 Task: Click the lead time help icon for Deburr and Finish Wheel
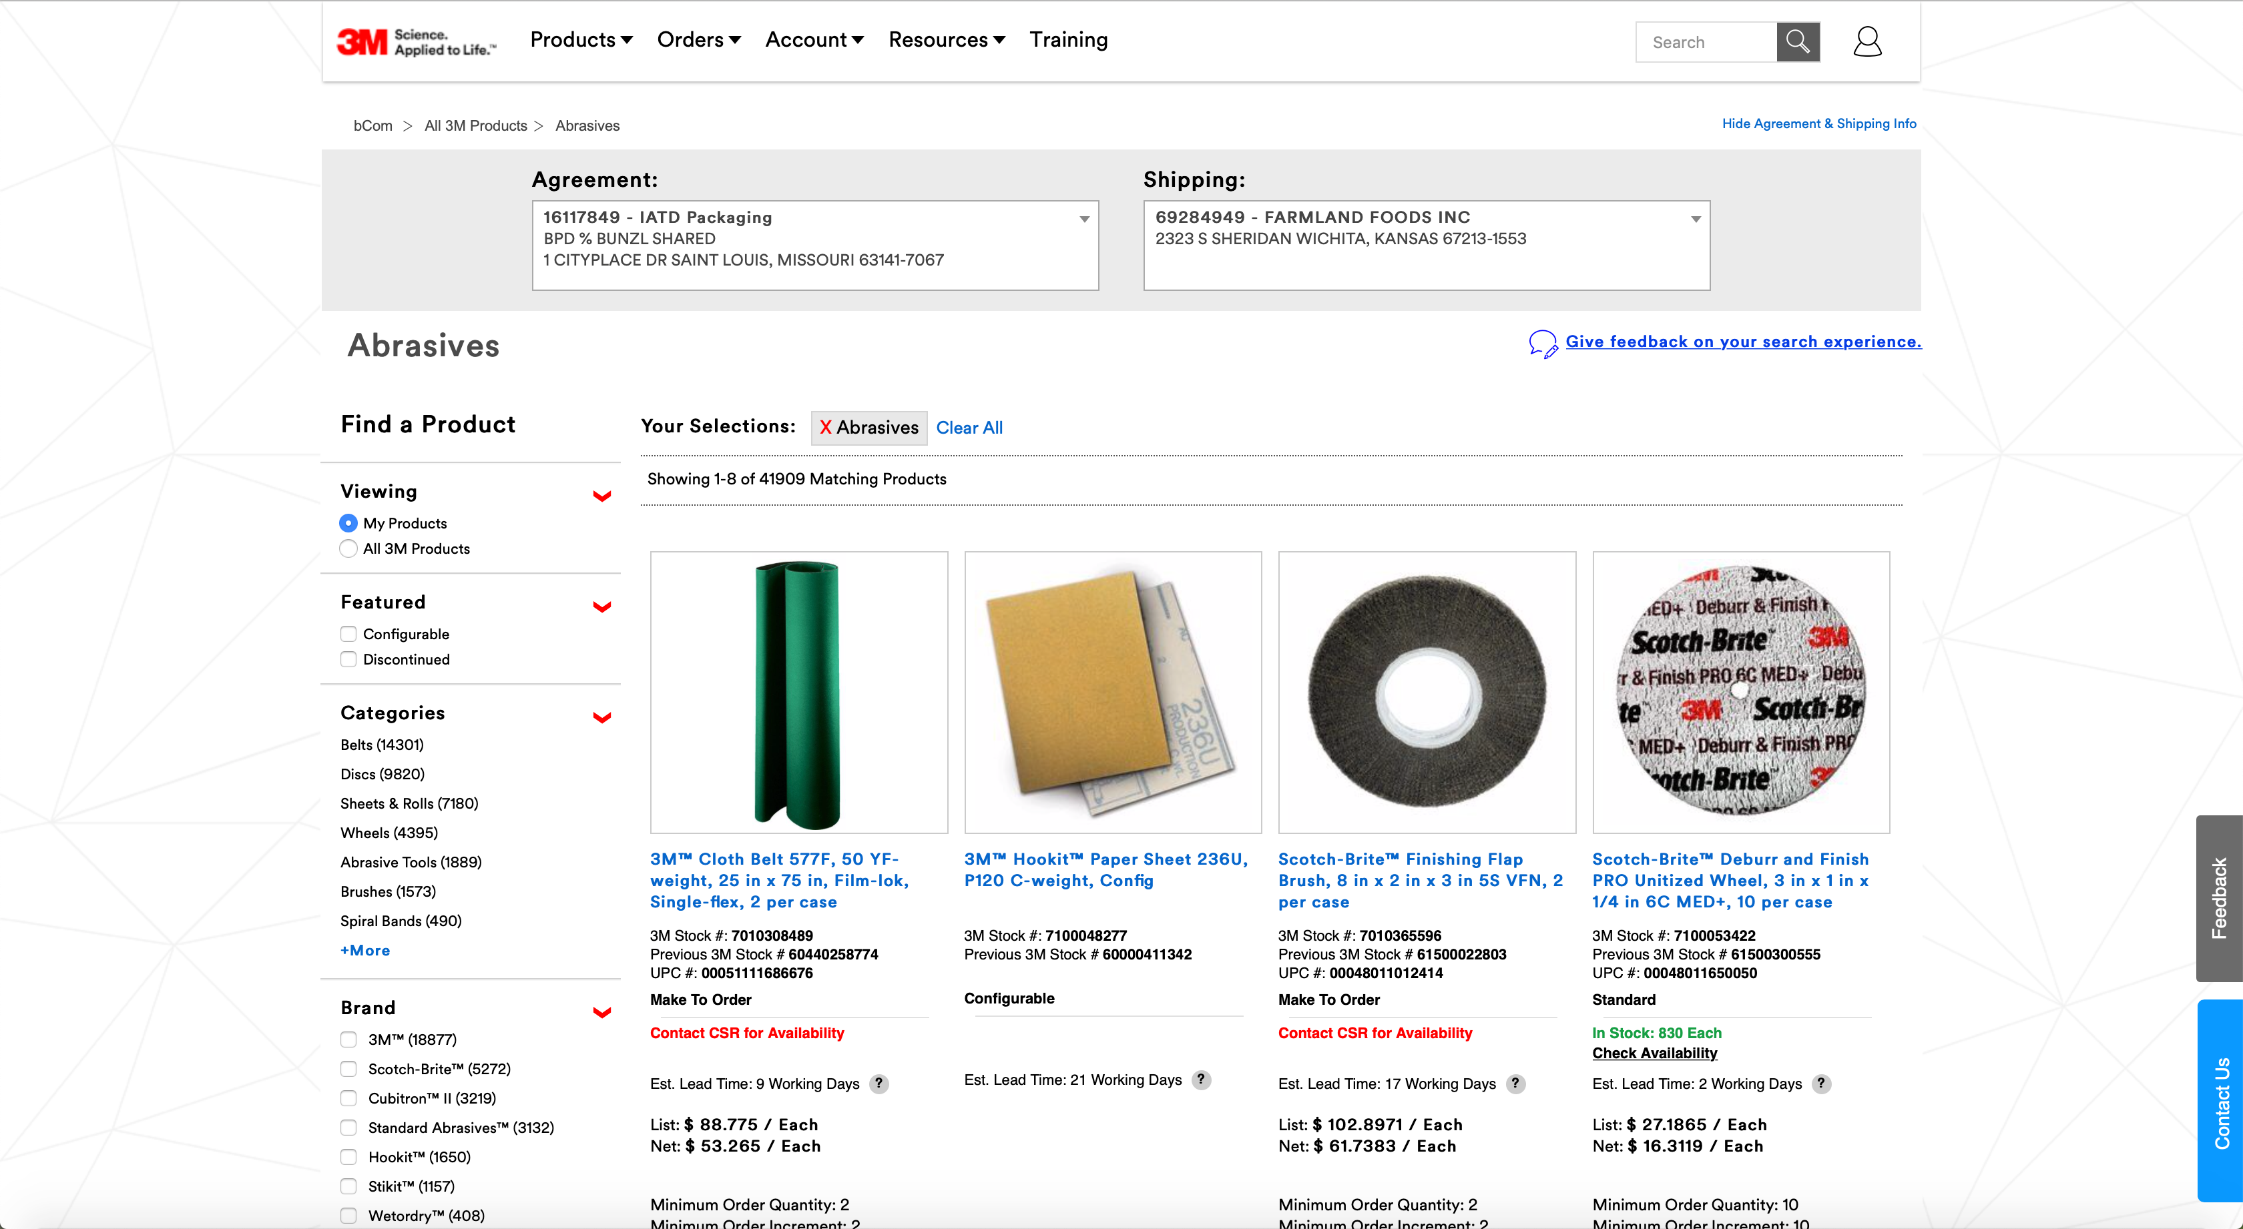pos(1820,1083)
